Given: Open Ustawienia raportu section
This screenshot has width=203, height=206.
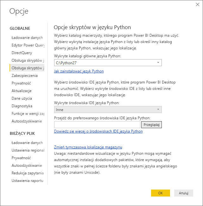Looking at the screenshot, I should coord(27,181).
